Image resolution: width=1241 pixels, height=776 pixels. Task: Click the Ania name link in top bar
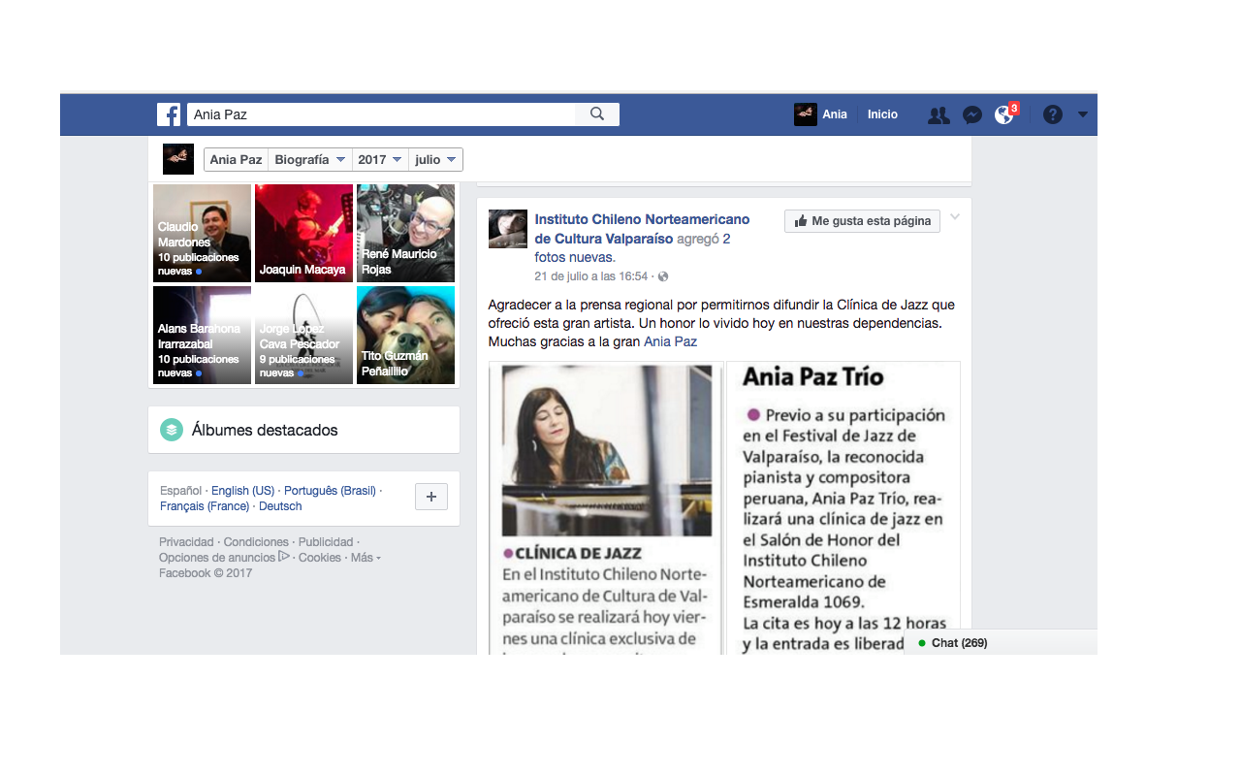click(x=835, y=114)
